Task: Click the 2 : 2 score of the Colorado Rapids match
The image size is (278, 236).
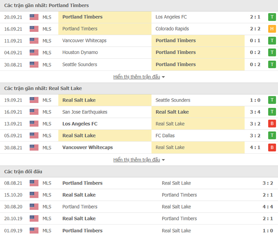Action: (255, 29)
